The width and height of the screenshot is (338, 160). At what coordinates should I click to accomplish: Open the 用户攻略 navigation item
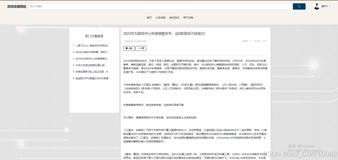click(x=188, y=18)
